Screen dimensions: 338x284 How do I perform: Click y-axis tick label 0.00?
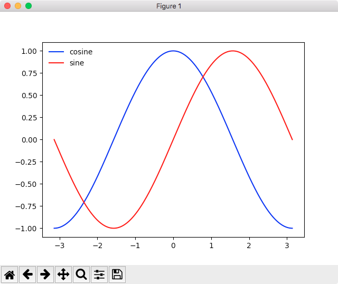[29, 140]
